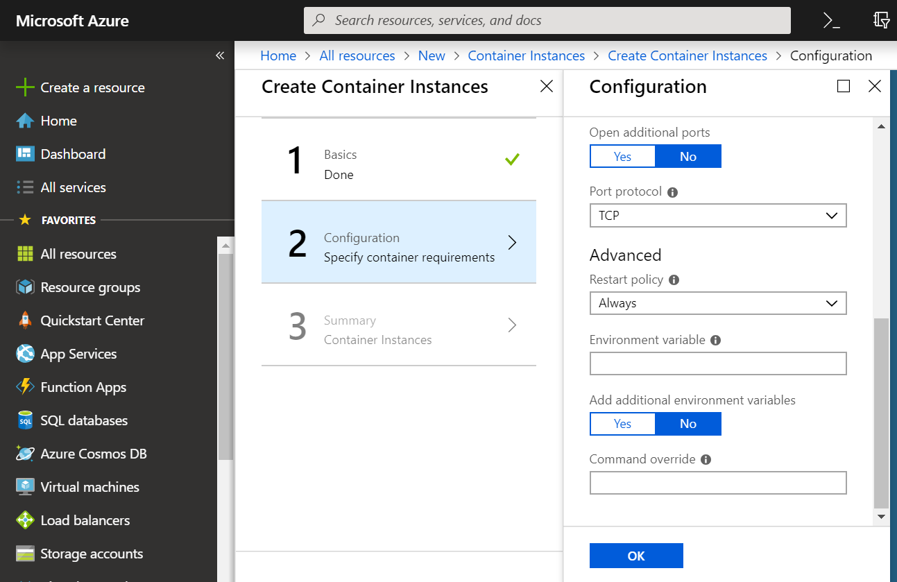Screen dimensions: 897x582
Task: Click the Configuration blade scrollbar thumb
Action: [x=881, y=413]
